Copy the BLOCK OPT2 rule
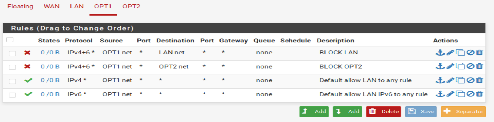Screen dimensions: 494x122 460,66
